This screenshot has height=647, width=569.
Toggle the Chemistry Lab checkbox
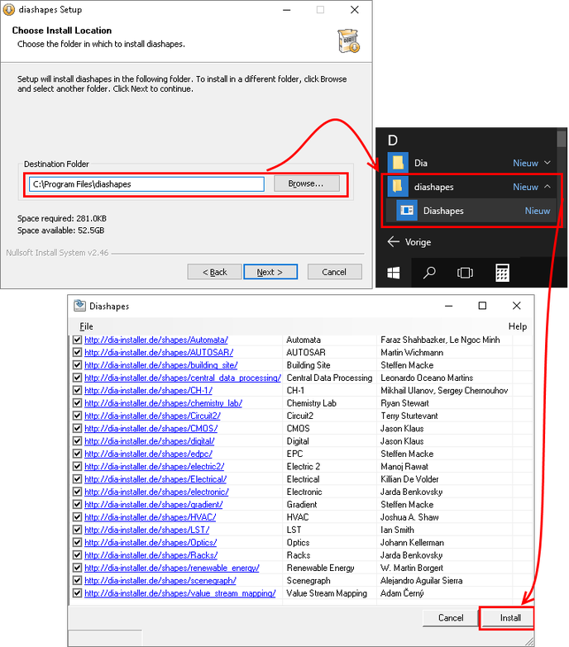(x=77, y=403)
